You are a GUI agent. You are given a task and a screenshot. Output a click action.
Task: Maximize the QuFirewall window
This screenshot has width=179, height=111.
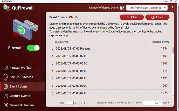171,1
